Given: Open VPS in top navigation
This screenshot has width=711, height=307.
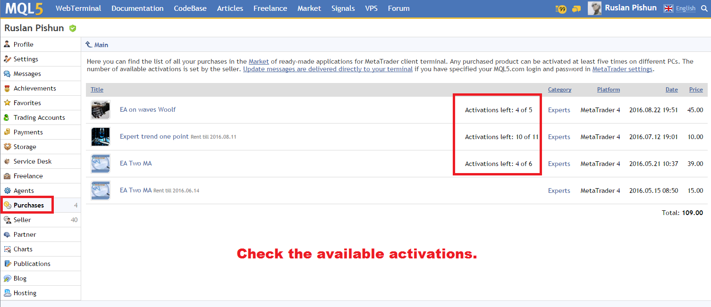Looking at the screenshot, I should click(x=372, y=8).
